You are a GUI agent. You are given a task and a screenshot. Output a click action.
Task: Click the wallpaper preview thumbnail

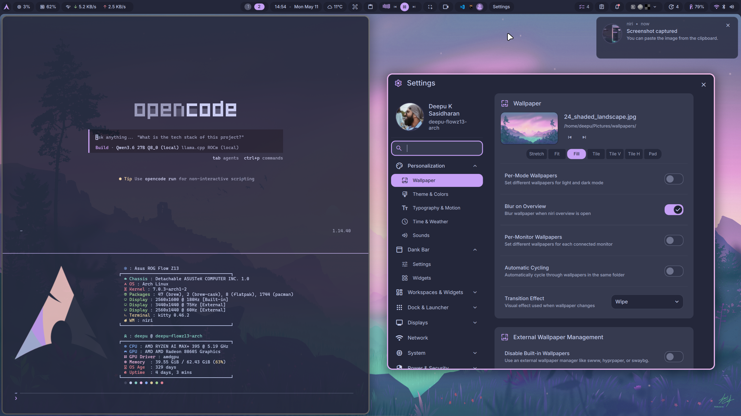[x=529, y=128]
